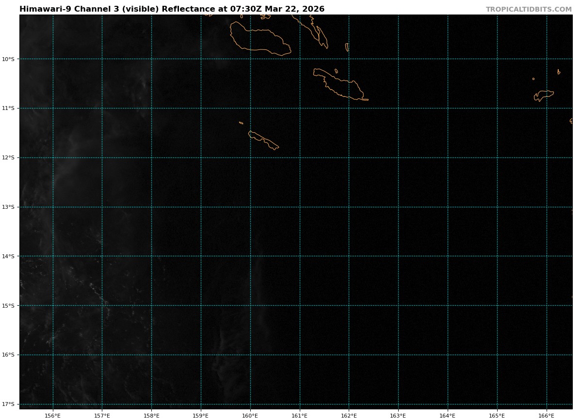Viewport: 582px width, 420px height.
Task: Select the 16°S latitude label
Action: (8, 355)
